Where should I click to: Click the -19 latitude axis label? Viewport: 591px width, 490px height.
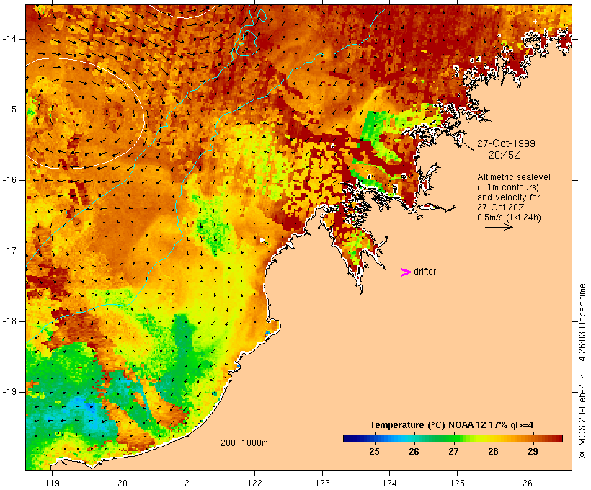pyautogui.click(x=9, y=392)
